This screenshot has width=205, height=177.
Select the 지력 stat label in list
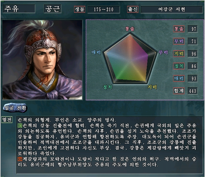[x=179, y=54]
